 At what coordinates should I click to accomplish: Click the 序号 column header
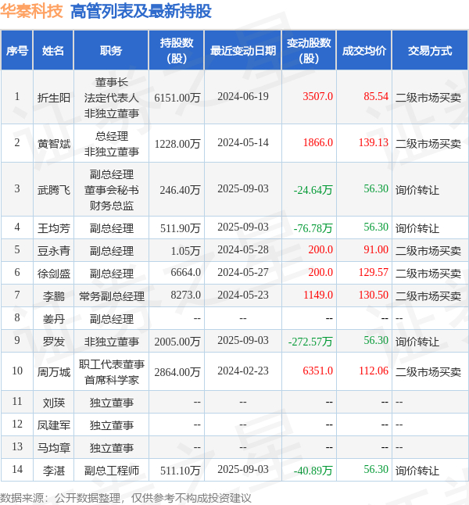16,51
